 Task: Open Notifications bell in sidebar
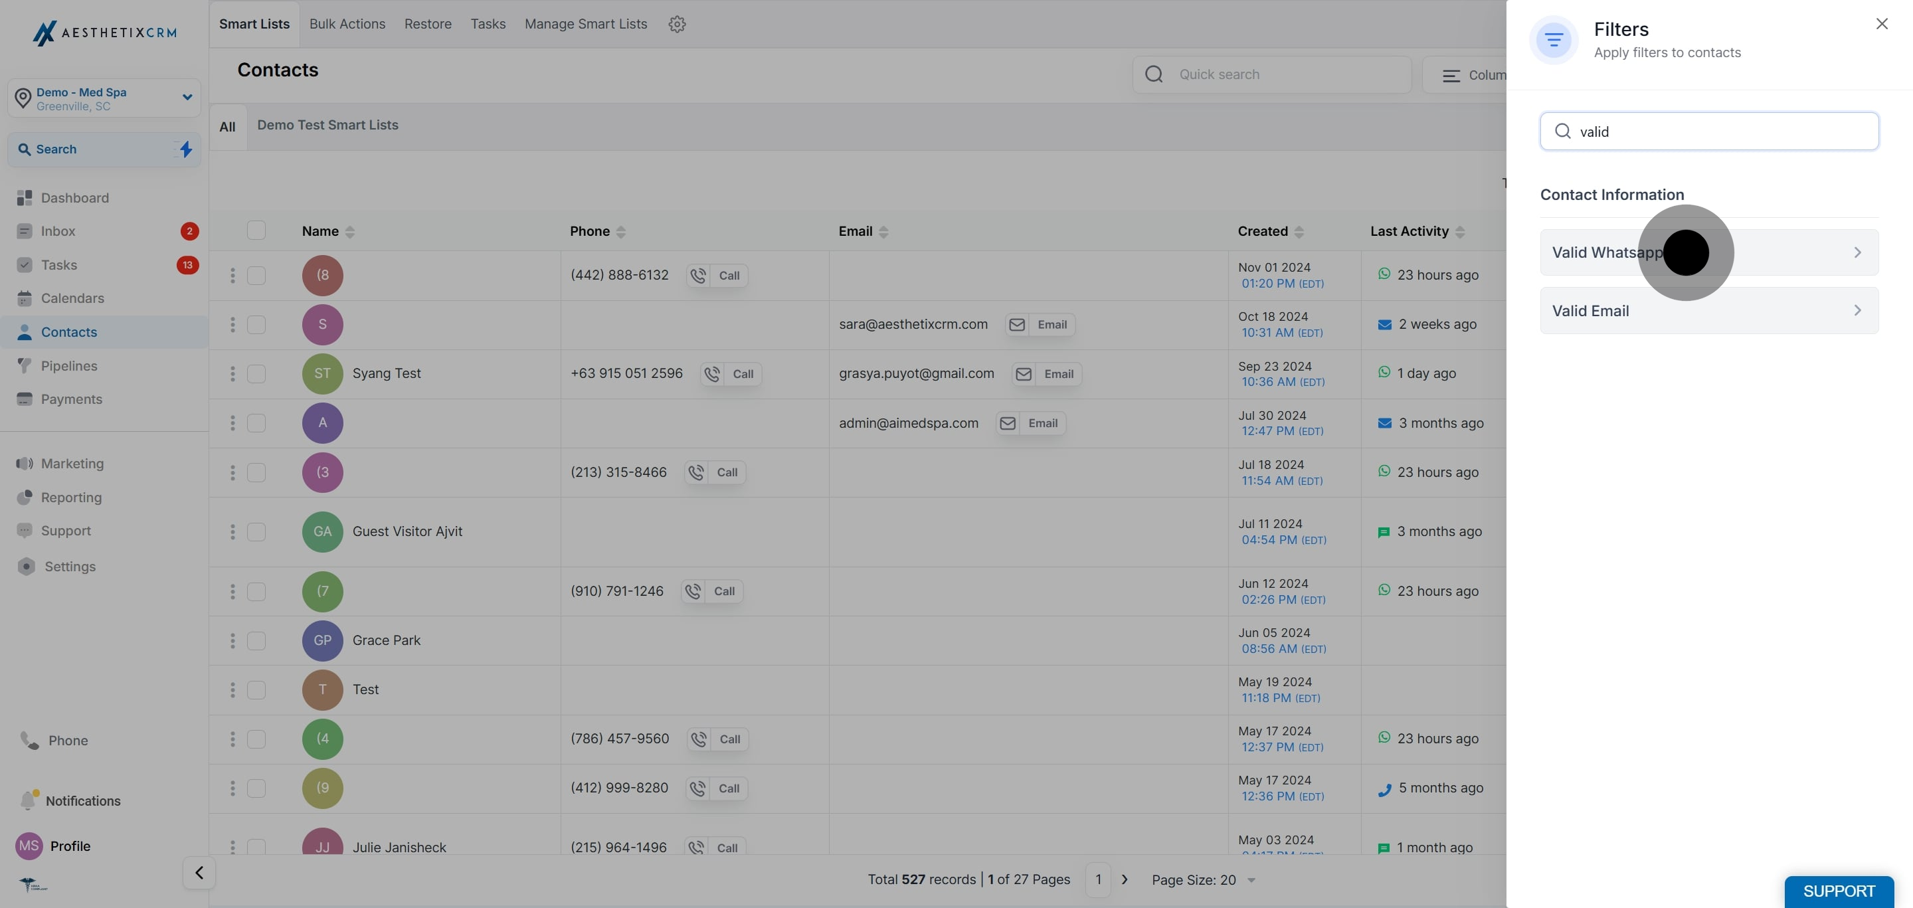[x=28, y=800]
